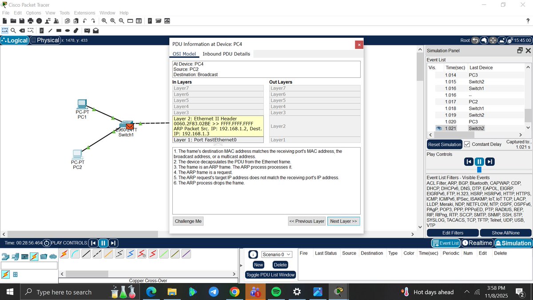This screenshot has width=533, height=300.
Task: Click the New Cluster cloud icon
Action: coord(484,40)
